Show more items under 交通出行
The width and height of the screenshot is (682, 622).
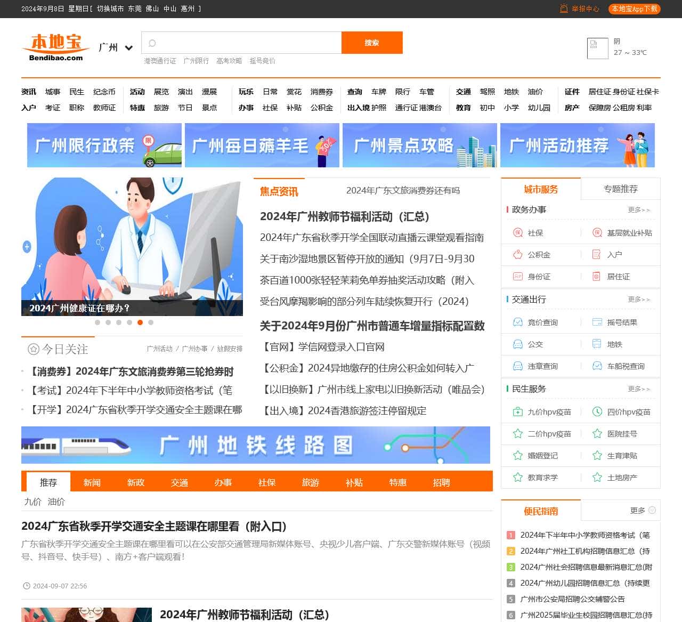point(638,300)
